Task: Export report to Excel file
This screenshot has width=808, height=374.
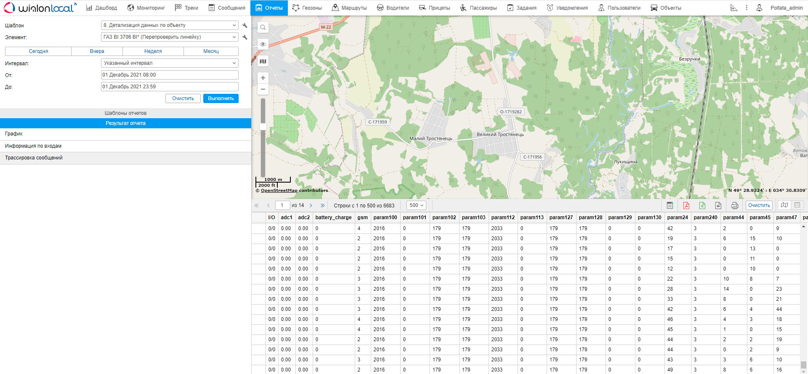Action: (x=702, y=205)
